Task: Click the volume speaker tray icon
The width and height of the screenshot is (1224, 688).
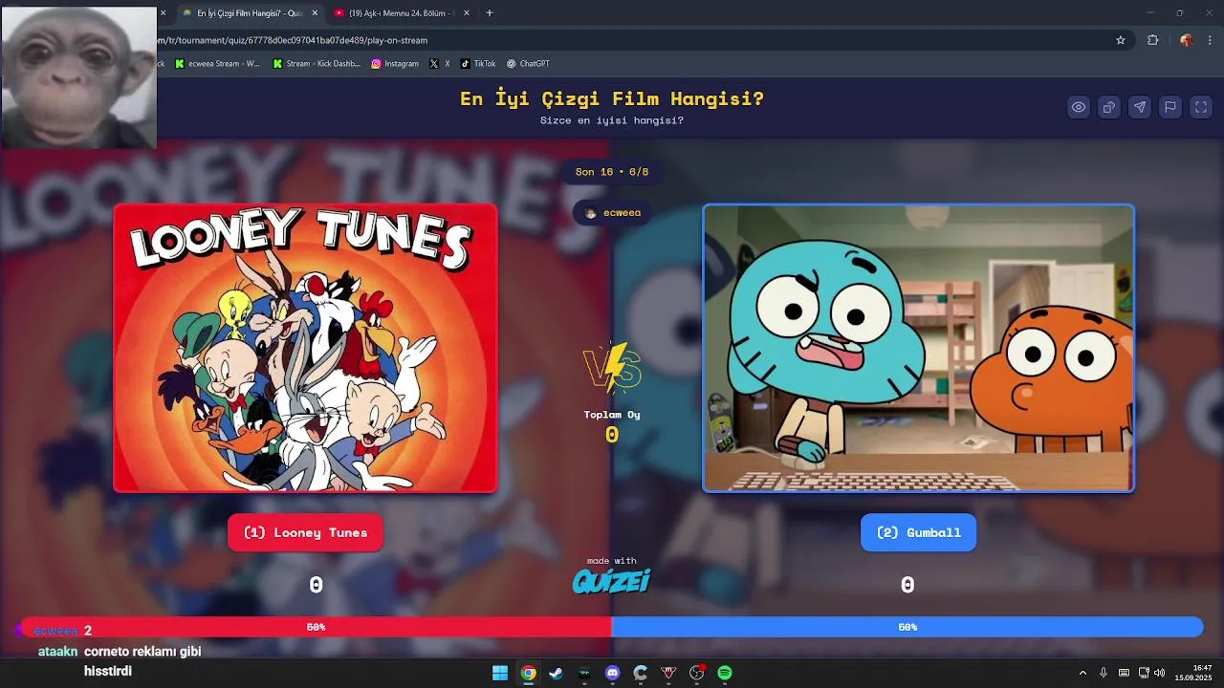Action: point(1160,673)
